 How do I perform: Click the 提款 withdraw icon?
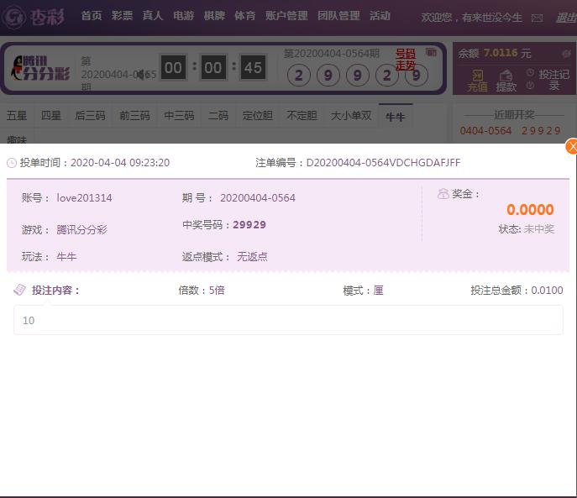click(506, 81)
